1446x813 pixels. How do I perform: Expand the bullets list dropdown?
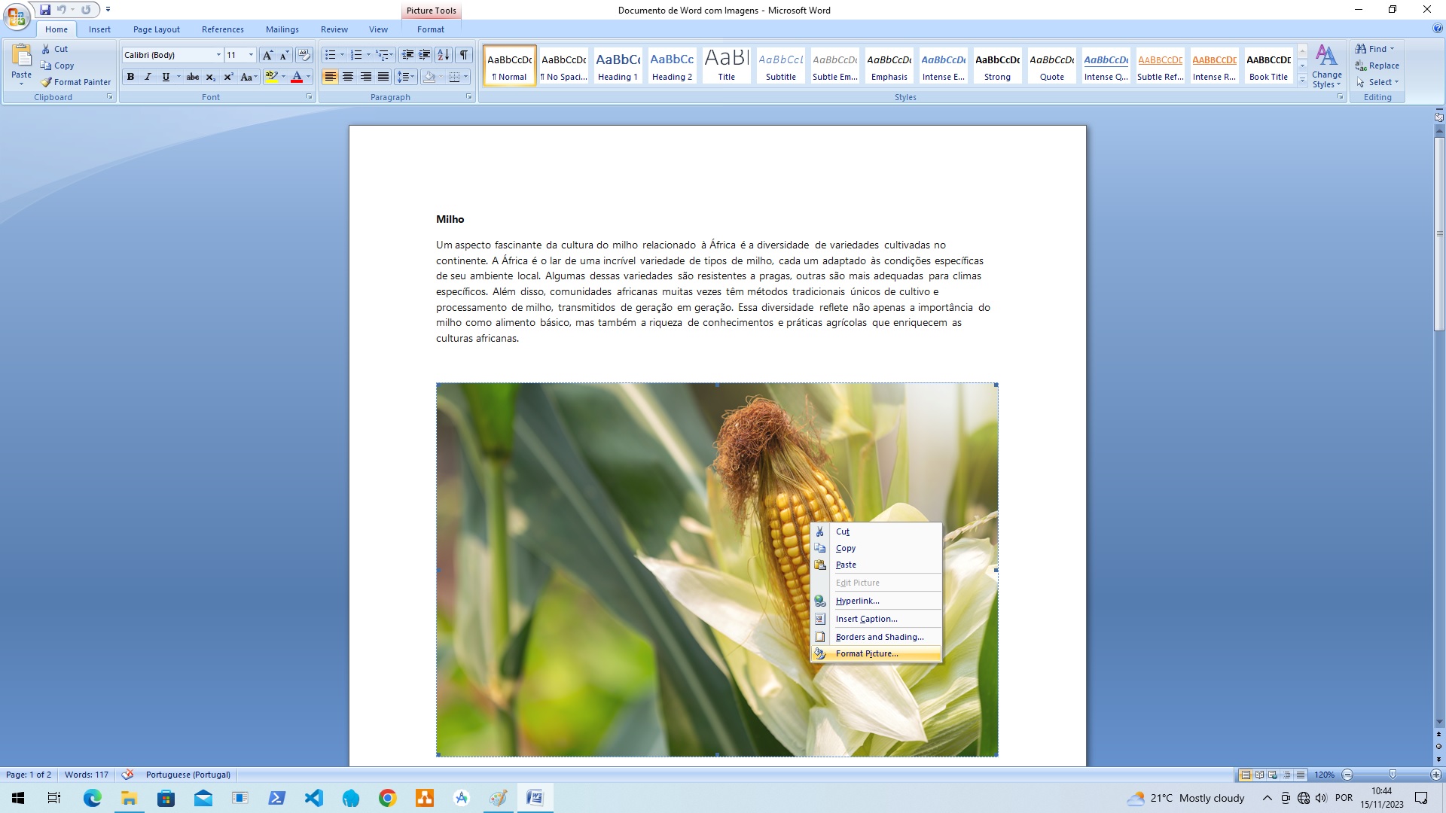(x=342, y=55)
